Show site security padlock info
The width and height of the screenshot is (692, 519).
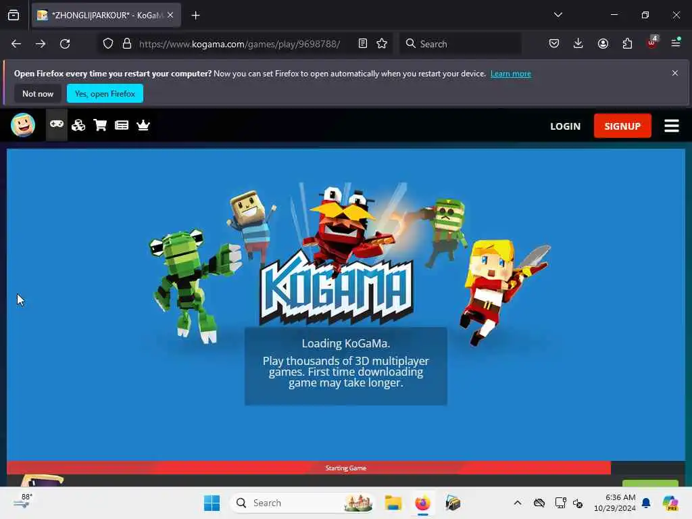tap(127, 44)
